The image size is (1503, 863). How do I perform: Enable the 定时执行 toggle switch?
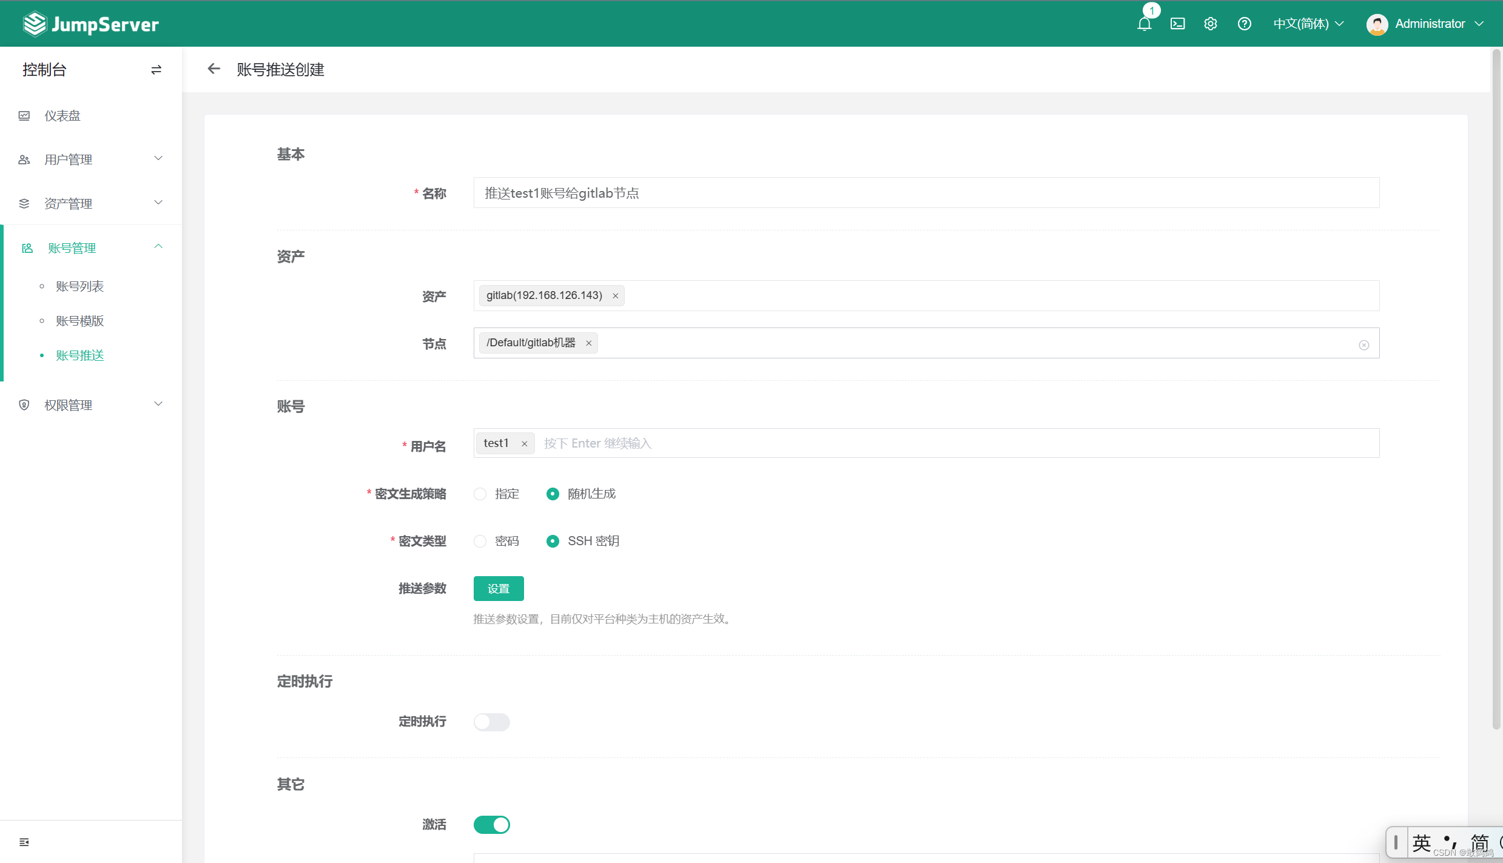491,722
